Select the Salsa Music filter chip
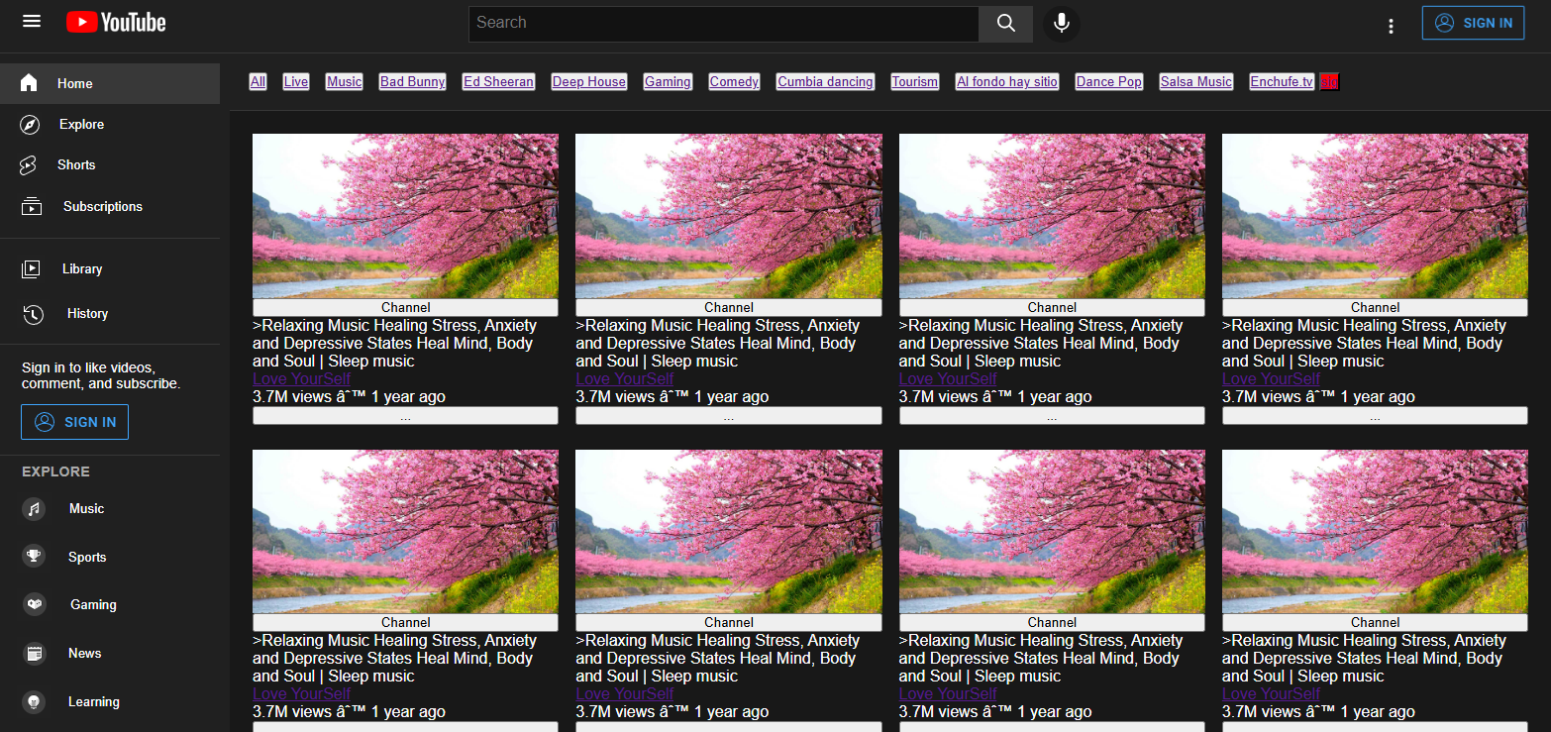1551x732 pixels. pos(1195,82)
